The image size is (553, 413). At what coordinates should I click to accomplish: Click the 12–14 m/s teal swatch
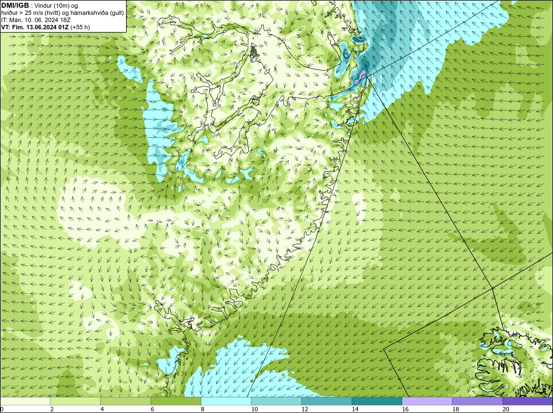[x=327, y=401]
